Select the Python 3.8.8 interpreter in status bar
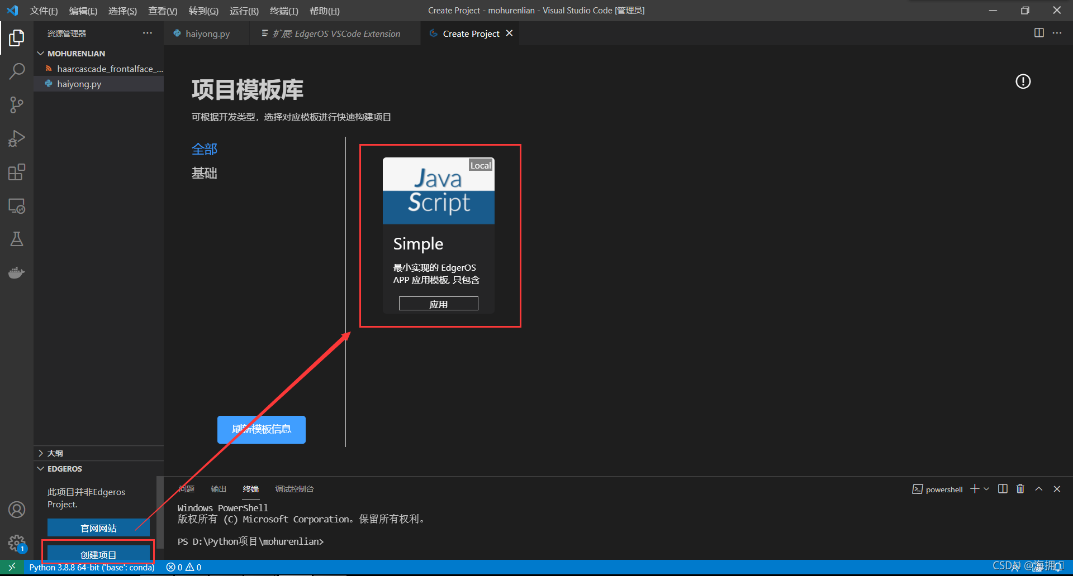Viewport: 1073px width, 576px height. [x=93, y=567]
